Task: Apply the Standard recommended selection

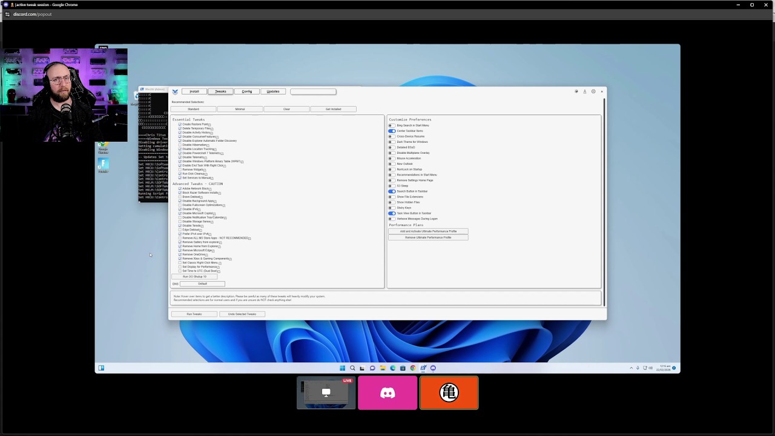Action: (x=193, y=109)
